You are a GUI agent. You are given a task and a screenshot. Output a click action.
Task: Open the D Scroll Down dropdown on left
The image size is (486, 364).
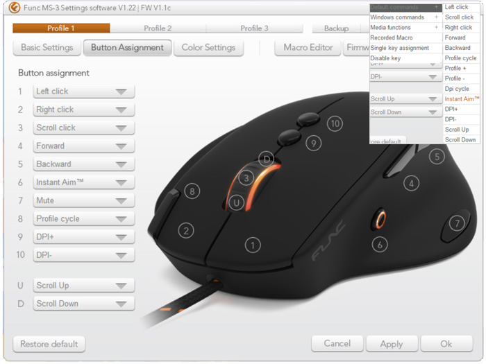point(84,304)
